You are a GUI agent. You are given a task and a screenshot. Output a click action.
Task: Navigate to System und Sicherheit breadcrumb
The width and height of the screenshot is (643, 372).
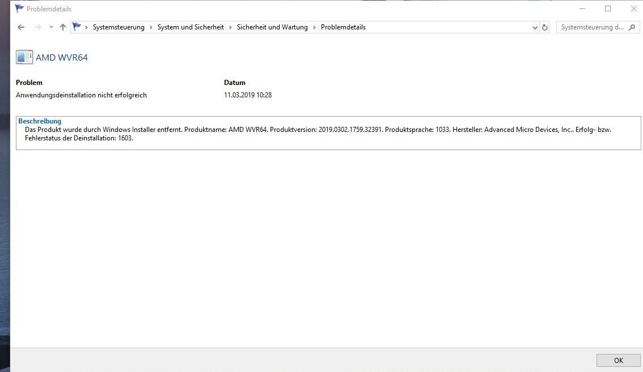click(191, 27)
